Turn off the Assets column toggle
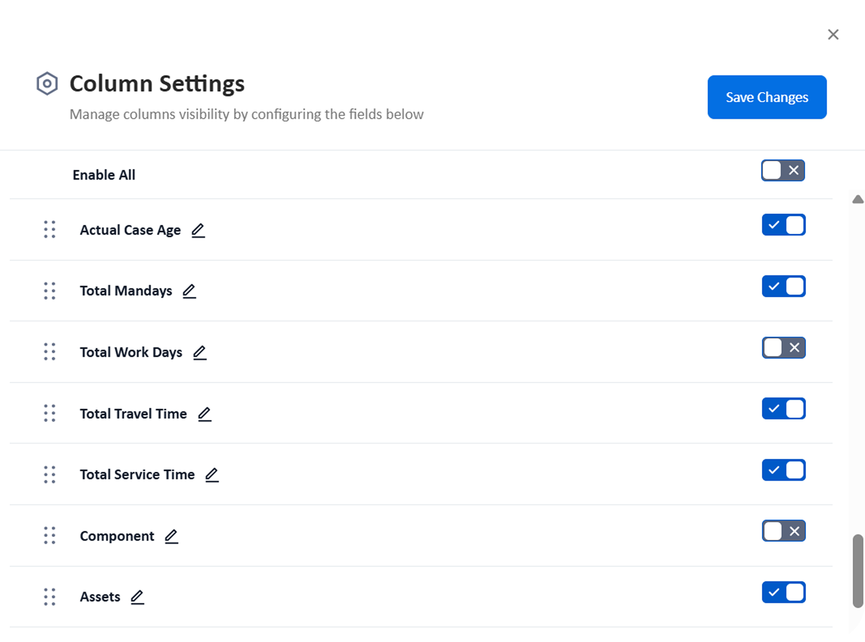The width and height of the screenshot is (865, 642). coord(784,592)
